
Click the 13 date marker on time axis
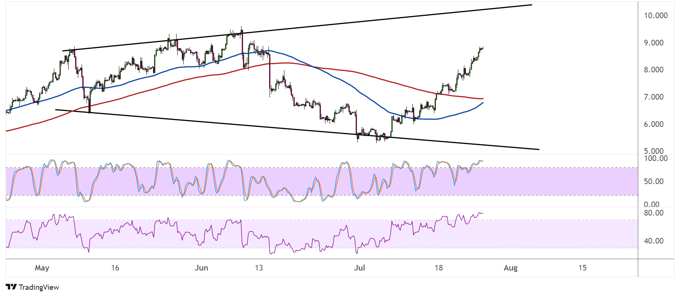click(259, 268)
